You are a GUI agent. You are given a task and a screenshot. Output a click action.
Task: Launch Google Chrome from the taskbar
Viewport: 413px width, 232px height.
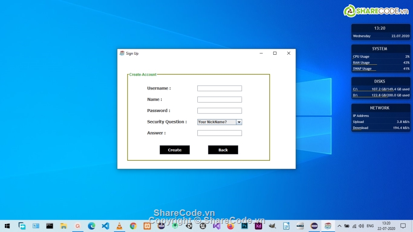[133, 226]
